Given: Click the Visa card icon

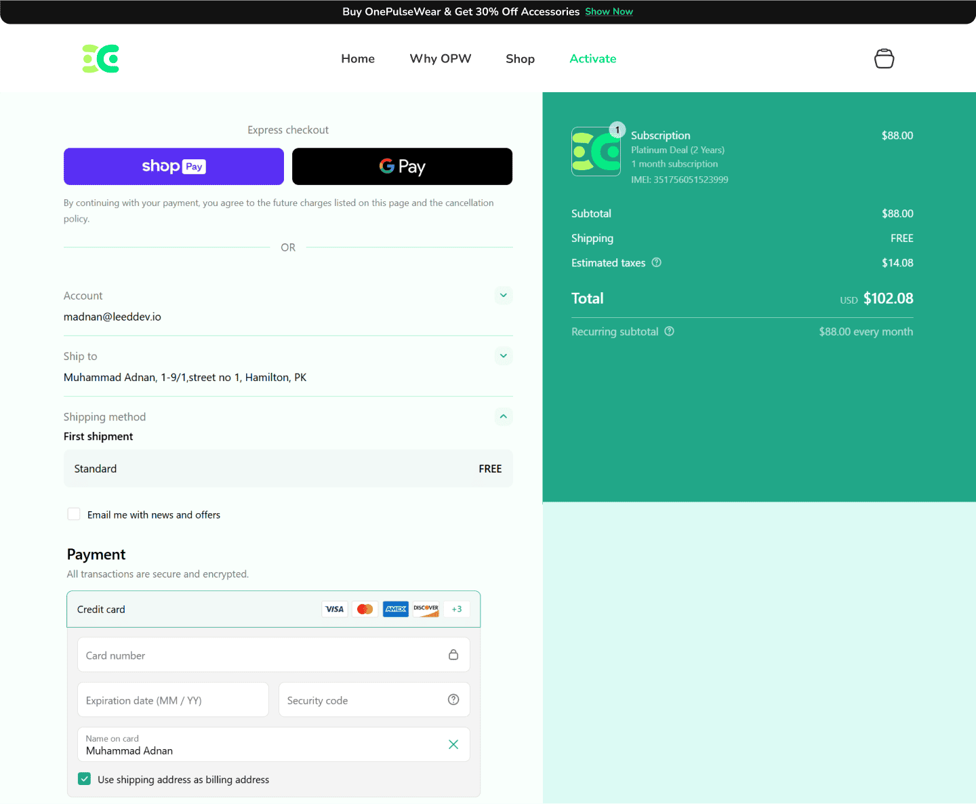Looking at the screenshot, I should pyautogui.click(x=335, y=609).
